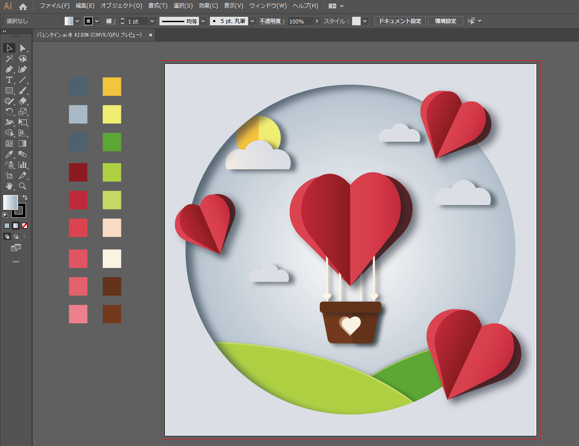This screenshot has width=579, height=446.
Task: Change screen mode icon in toolbar
Action: (16, 248)
